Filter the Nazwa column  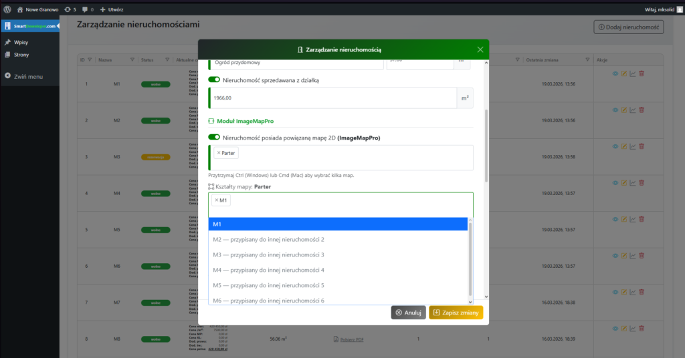pos(132,59)
